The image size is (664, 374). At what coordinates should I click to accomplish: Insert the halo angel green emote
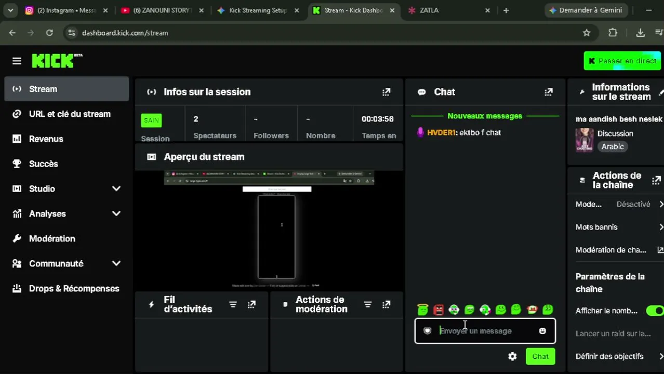pyautogui.click(x=422, y=310)
